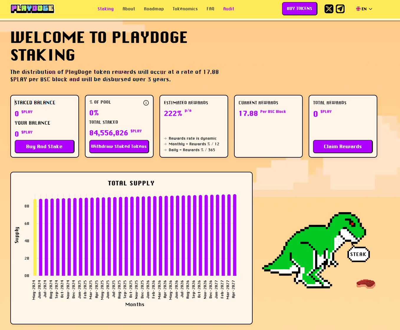Click the Buy Tokens button
The height and width of the screenshot is (330, 400).
click(x=299, y=9)
